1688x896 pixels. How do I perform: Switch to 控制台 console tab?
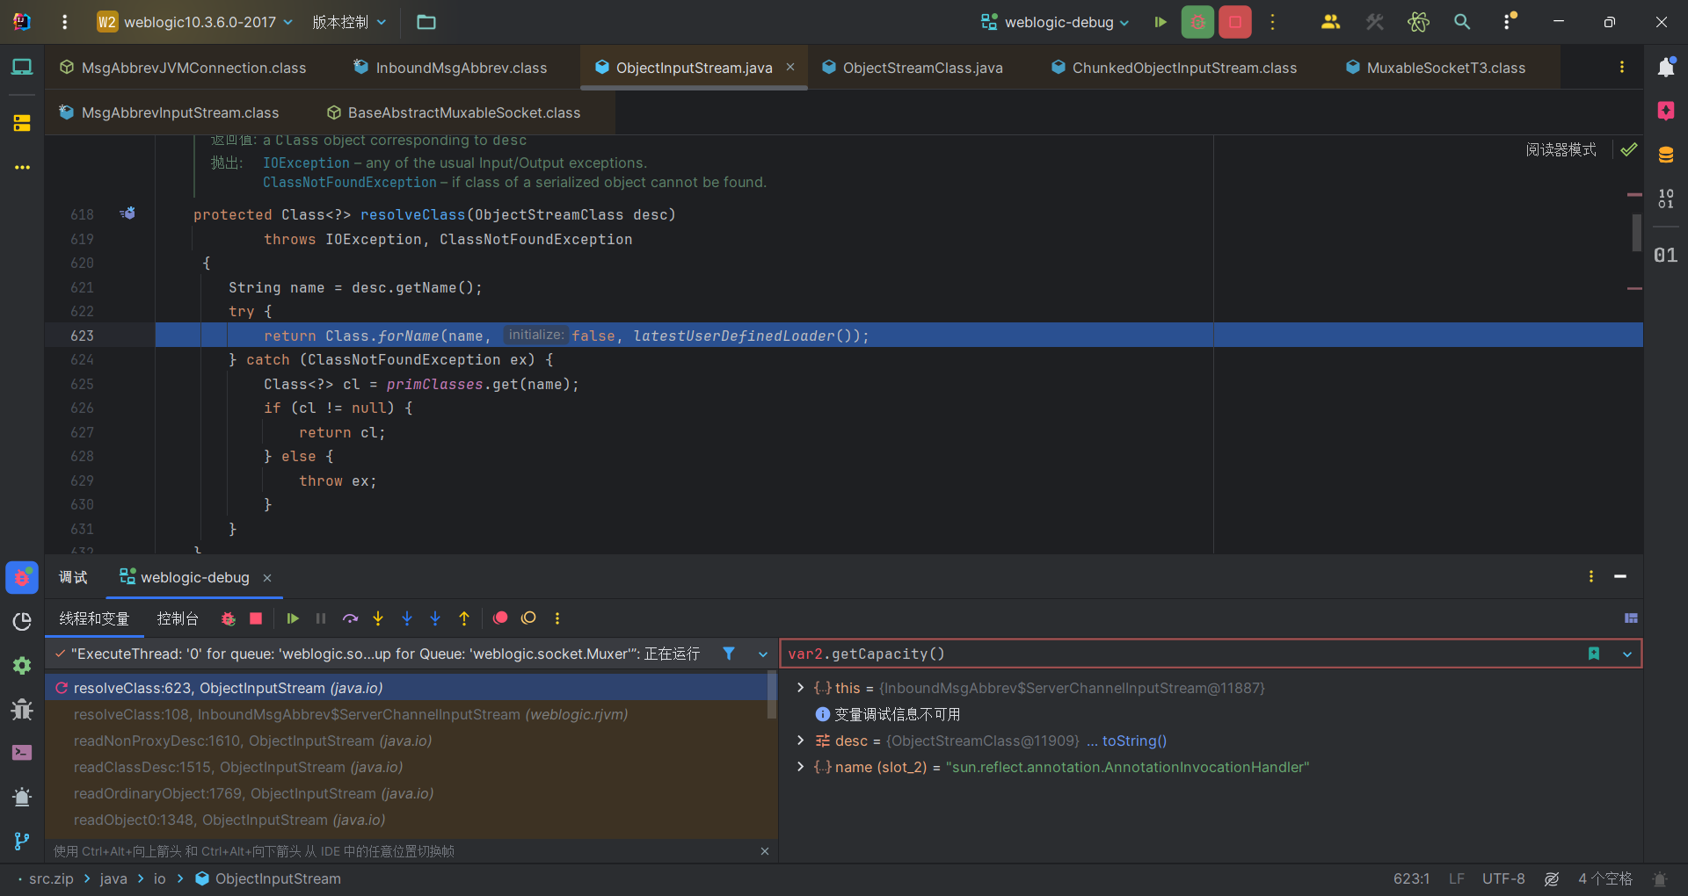[178, 618]
